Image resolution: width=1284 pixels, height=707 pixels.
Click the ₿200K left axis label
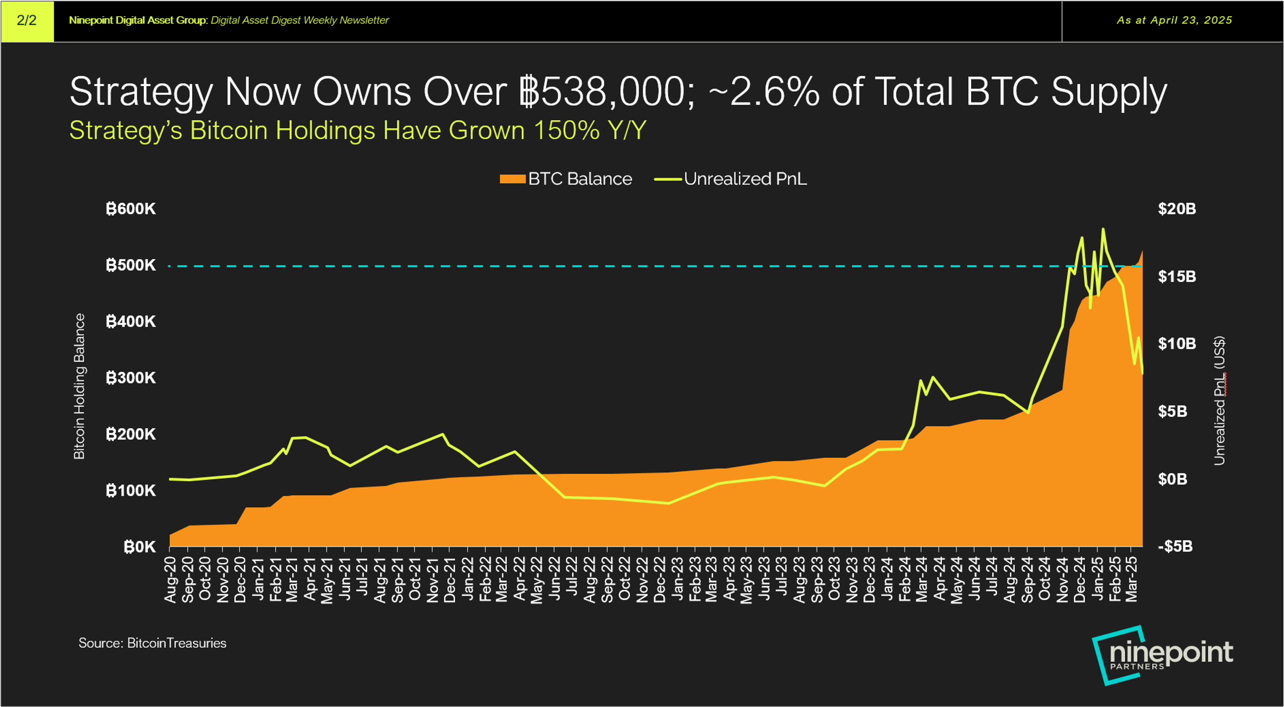[x=131, y=434]
